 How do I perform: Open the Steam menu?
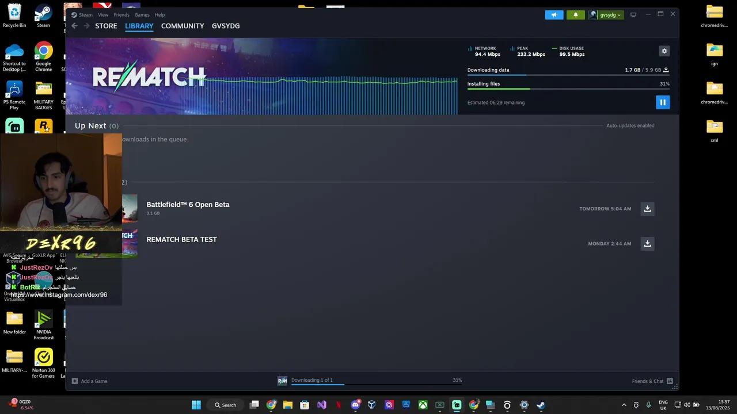point(86,15)
